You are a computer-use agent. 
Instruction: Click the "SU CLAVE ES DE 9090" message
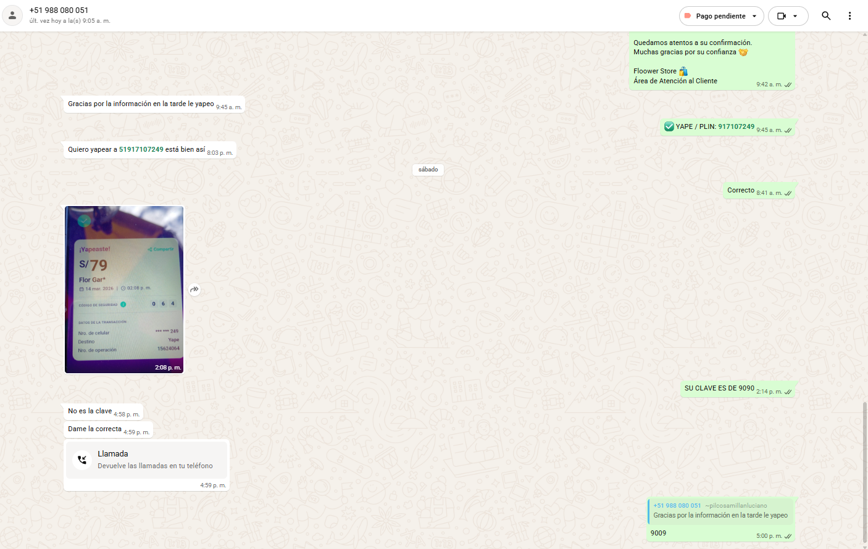click(719, 389)
